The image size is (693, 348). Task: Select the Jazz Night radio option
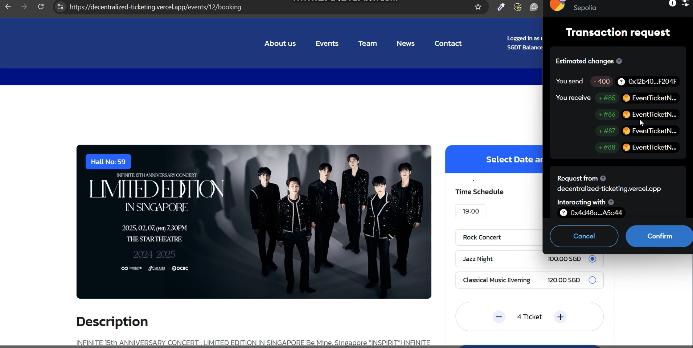(x=592, y=259)
